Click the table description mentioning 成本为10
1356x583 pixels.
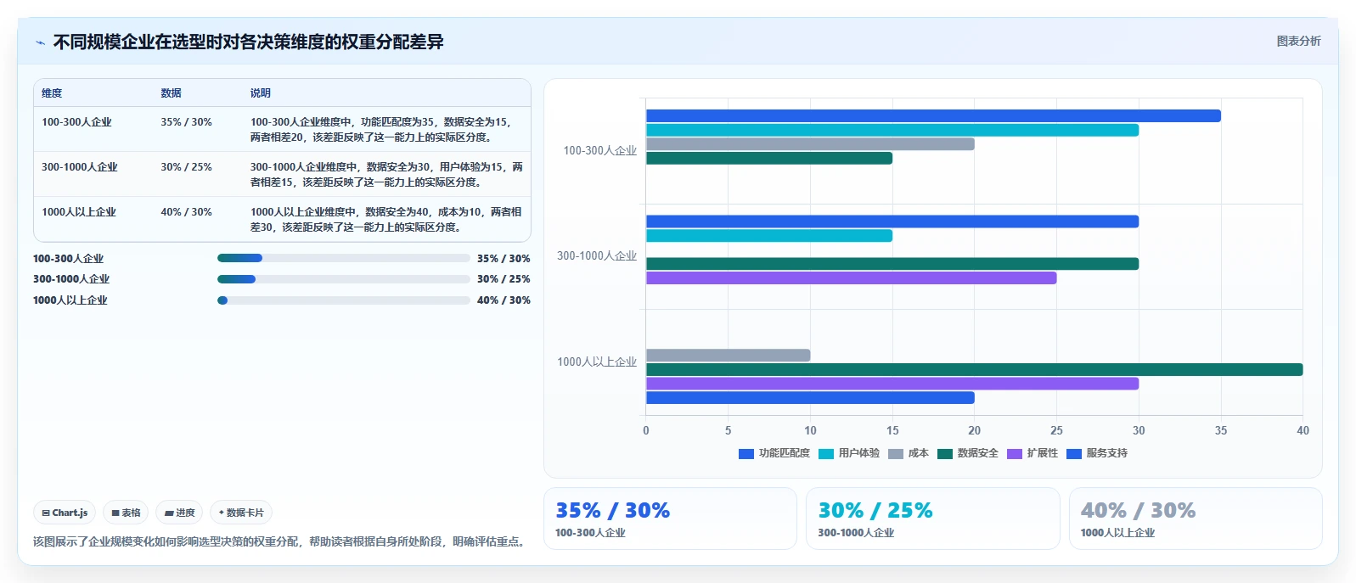click(385, 220)
